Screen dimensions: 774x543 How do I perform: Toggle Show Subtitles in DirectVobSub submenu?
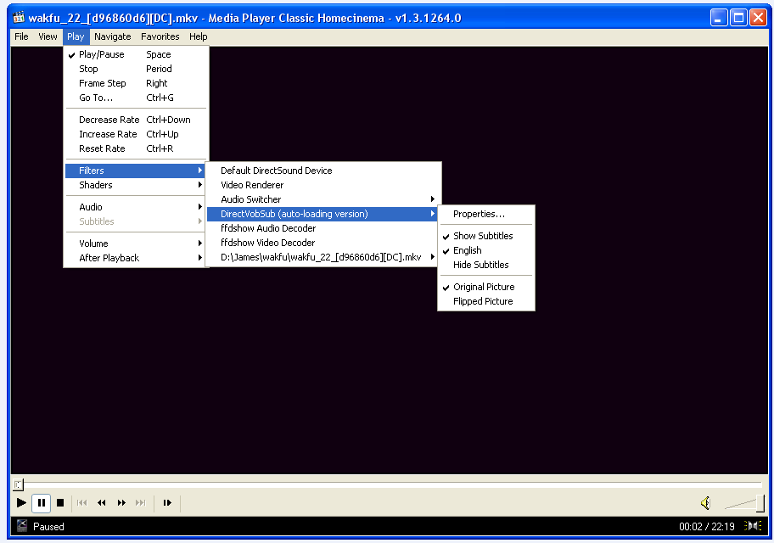[x=483, y=236]
